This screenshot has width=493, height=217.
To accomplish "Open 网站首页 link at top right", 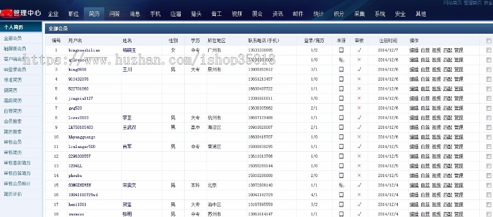I will [x=452, y=3].
